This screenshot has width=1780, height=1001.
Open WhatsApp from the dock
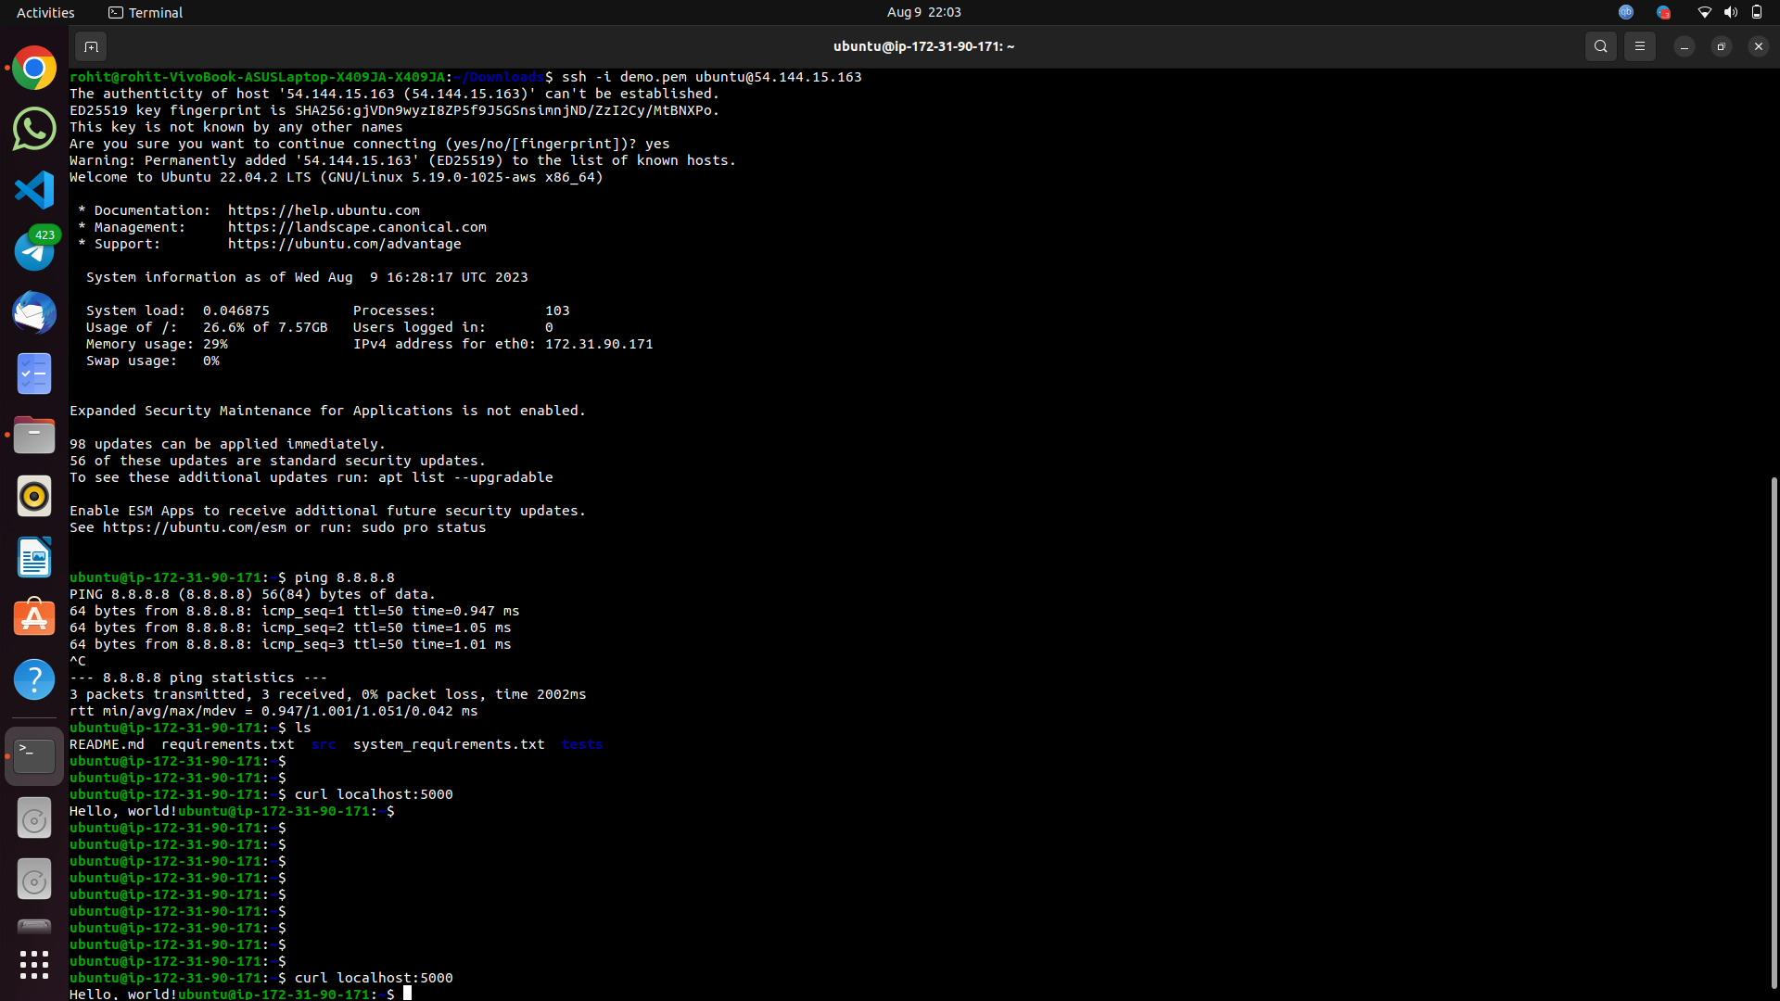[x=33, y=129]
